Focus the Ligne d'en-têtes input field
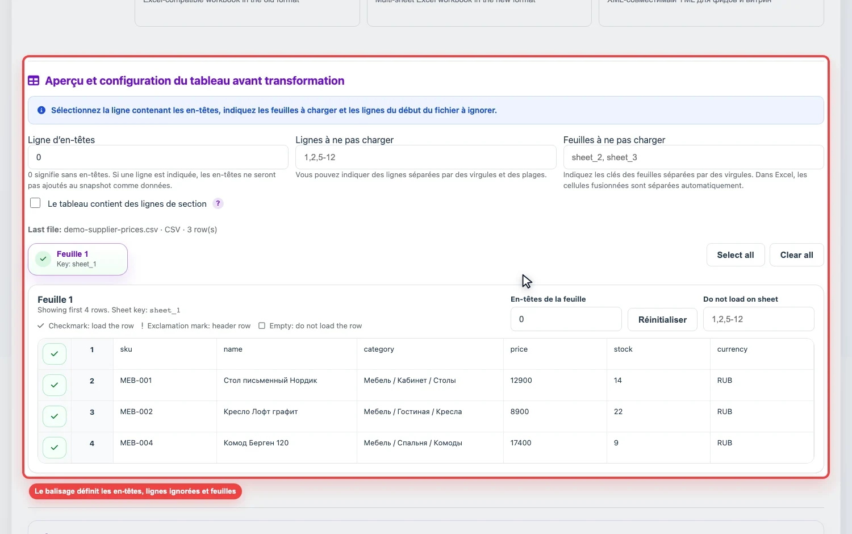 click(x=158, y=157)
